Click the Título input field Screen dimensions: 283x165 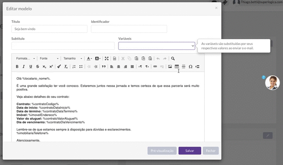(49, 29)
